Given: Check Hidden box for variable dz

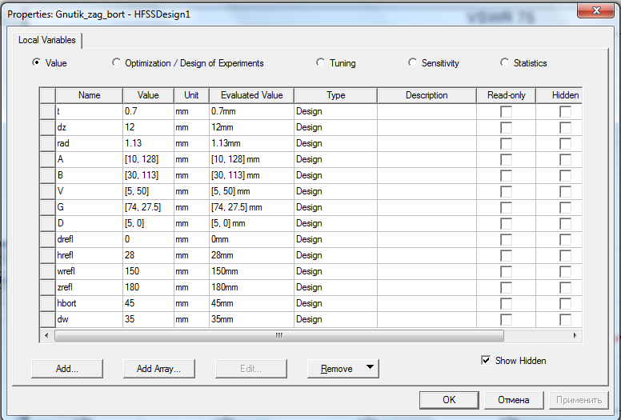Looking at the screenshot, I should [565, 128].
